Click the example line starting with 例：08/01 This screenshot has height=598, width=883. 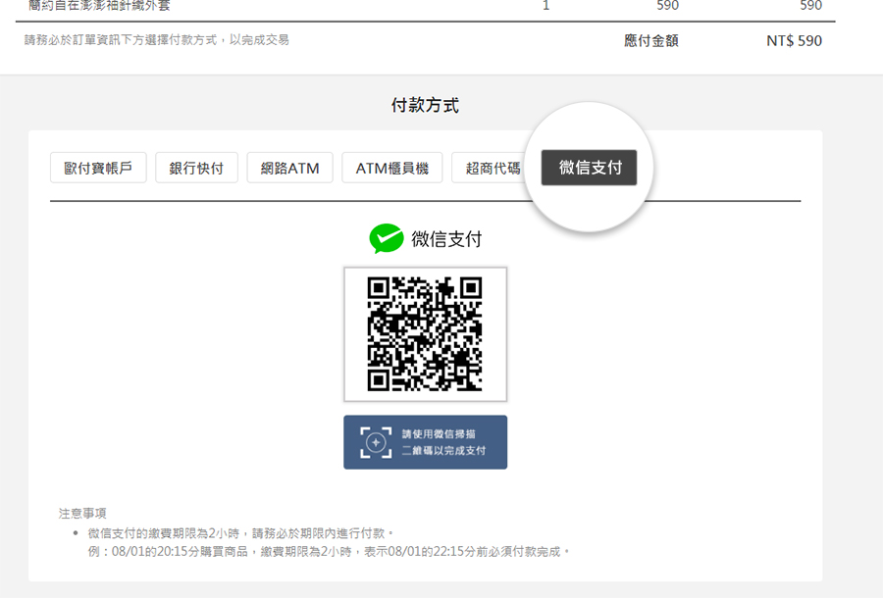[x=329, y=551]
